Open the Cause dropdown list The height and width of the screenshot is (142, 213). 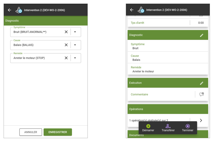tap(75, 45)
